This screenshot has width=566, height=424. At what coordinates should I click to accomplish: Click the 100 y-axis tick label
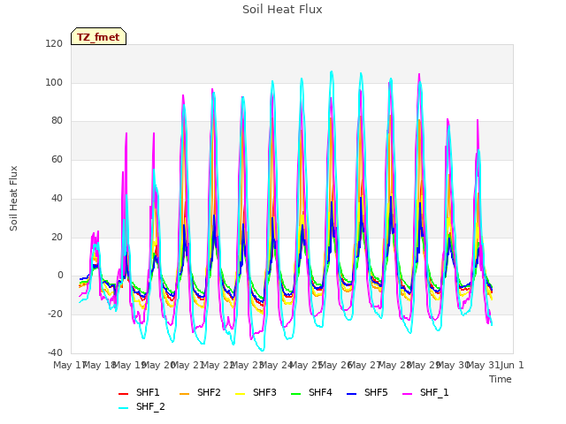pos(54,82)
